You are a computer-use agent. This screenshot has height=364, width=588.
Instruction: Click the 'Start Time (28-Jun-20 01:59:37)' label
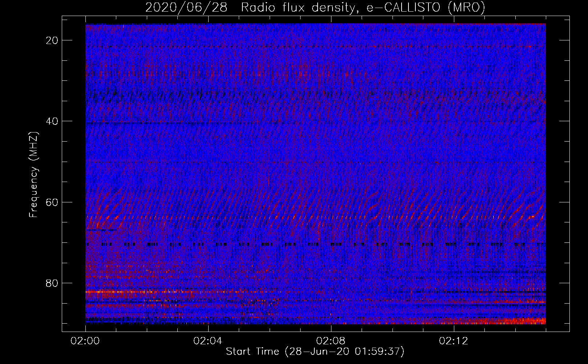(315, 352)
